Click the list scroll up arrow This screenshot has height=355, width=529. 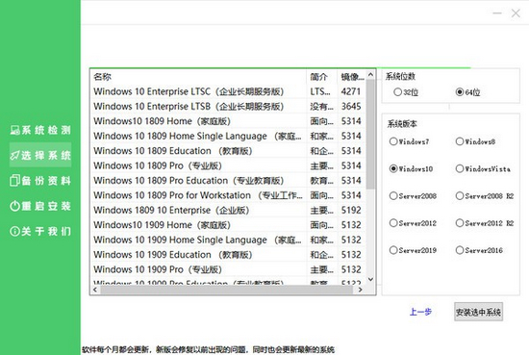[x=370, y=75]
